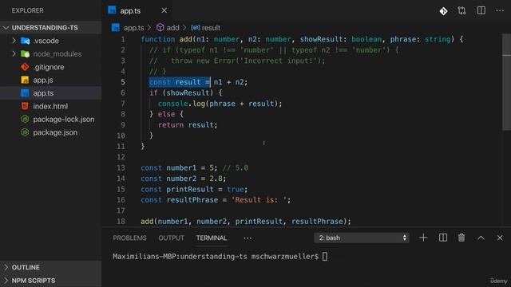Image resolution: width=511 pixels, height=287 pixels.
Task: Click the git icon beside .gitignore
Action: (x=25, y=67)
